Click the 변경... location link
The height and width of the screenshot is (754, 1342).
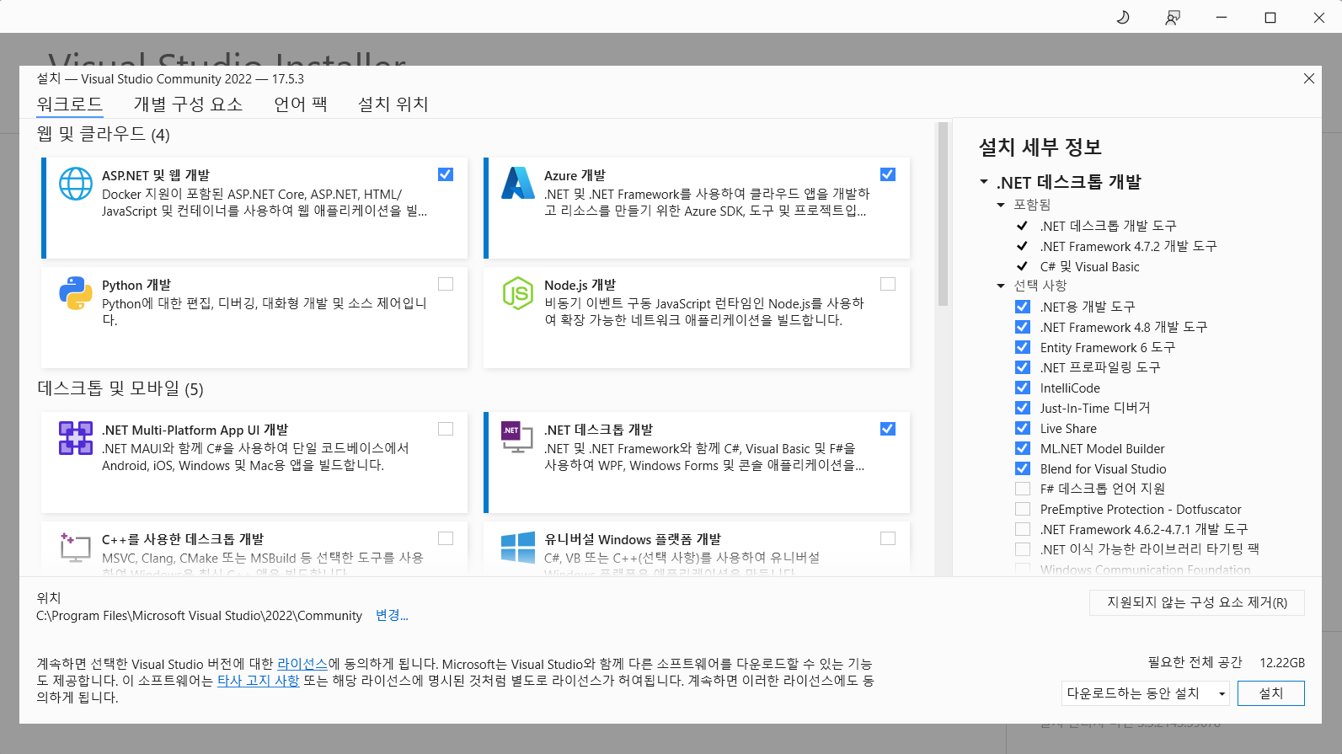(392, 616)
